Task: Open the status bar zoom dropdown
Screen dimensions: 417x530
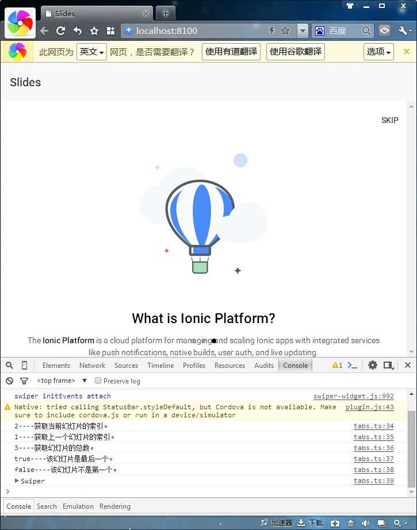Action: (x=400, y=523)
